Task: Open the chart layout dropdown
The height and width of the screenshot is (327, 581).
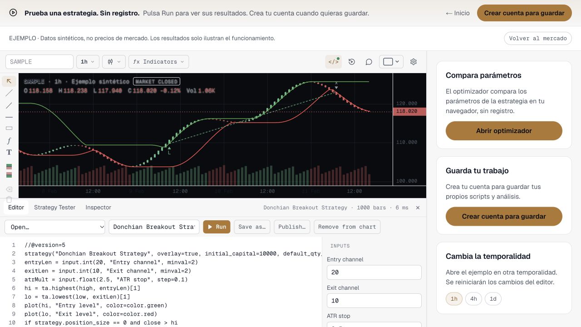Action: 391,62
